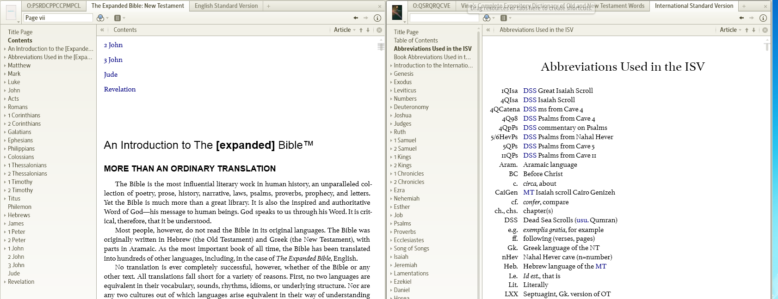This screenshot has height=299, width=778.
Task: Jump to previous article in Expanded Bible
Action: click(x=361, y=30)
